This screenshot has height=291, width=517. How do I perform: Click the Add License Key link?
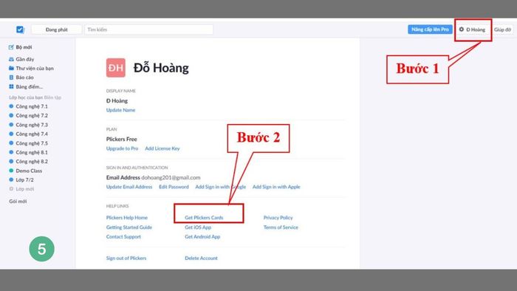point(162,148)
